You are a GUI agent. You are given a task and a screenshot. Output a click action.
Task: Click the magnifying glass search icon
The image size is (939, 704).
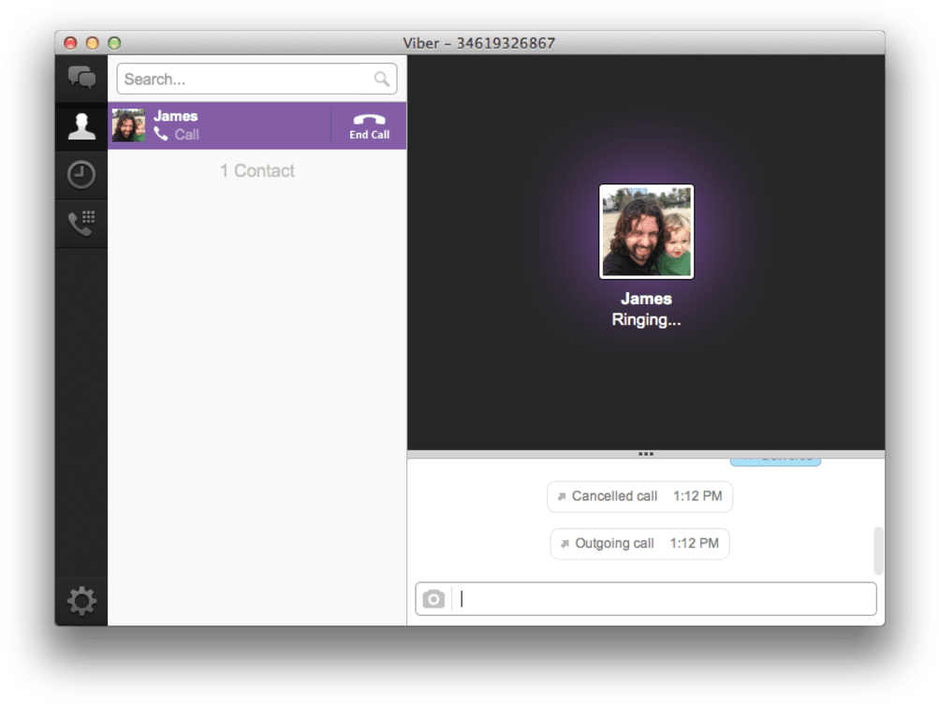(382, 80)
